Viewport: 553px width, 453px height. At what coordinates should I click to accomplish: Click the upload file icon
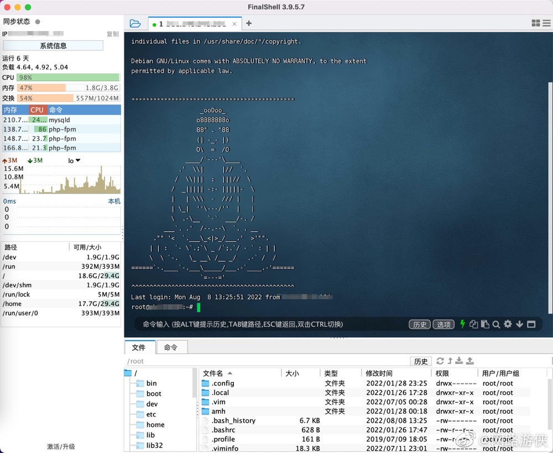pyautogui.click(x=469, y=361)
